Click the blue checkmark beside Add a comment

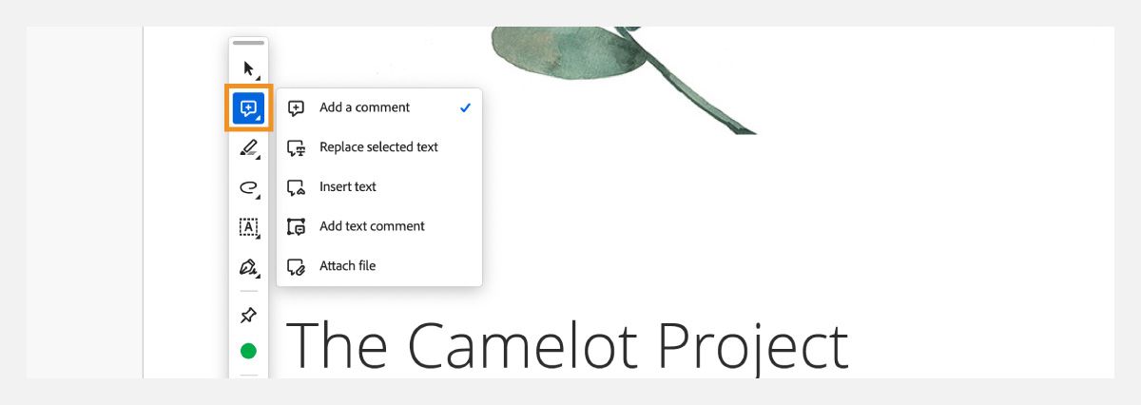465,108
